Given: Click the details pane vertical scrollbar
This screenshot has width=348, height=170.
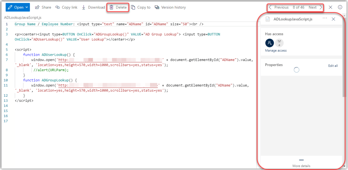Looking at the screenshot, I should [344, 68].
